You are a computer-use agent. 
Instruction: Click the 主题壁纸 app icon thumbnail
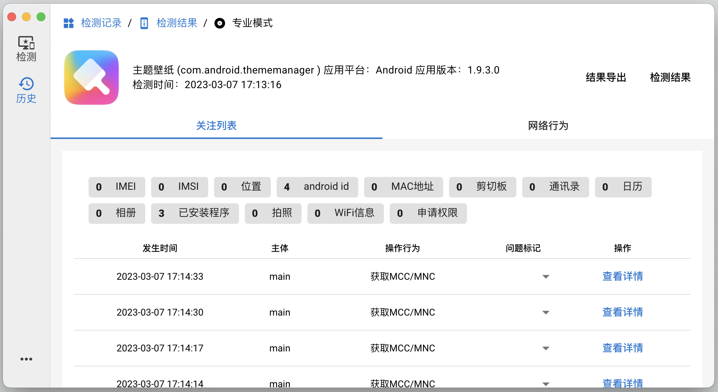(x=91, y=78)
